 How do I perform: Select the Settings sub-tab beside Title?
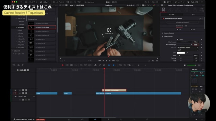193,14
